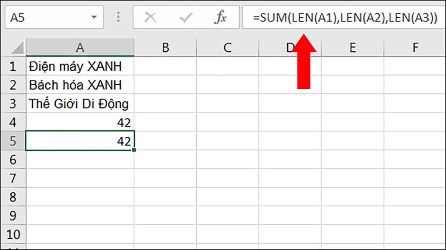
Task: Select empty cell C10
Action: click(x=227, y=234)
